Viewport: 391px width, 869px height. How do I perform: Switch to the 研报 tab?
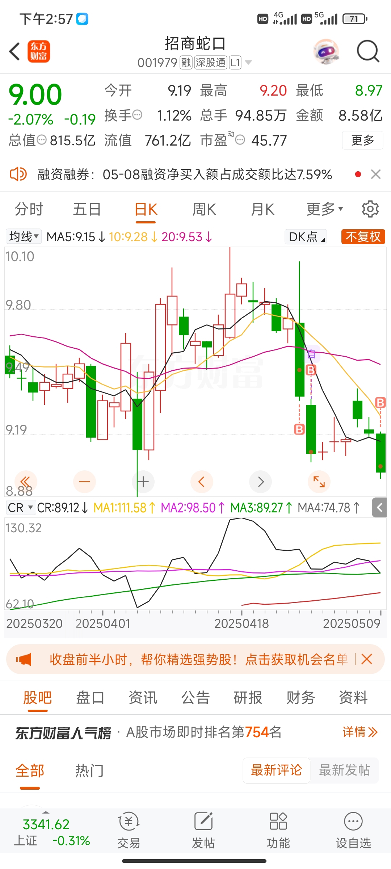[x=248, y=698]
